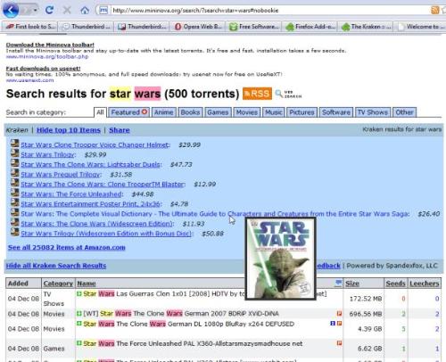Open the first 'Thunderbird ...' bookmark
This screenshot has width=446, height=362.
click(87, 27)
